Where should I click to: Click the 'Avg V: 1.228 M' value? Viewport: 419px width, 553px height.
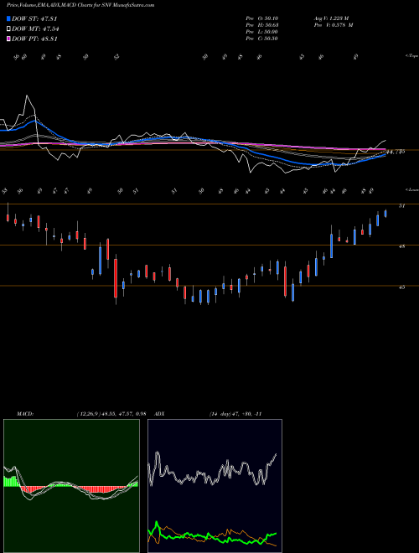[331, 18]
